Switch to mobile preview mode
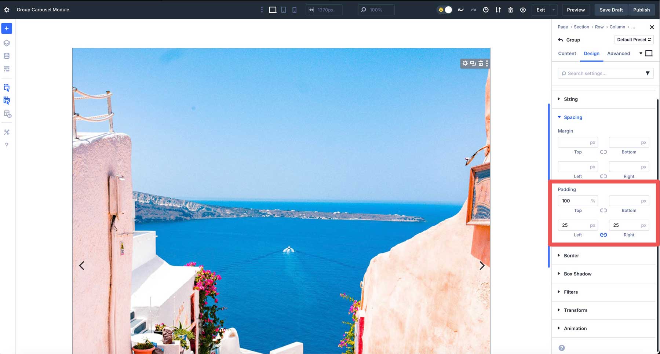The height and width of the screenshot is (354, 660). tap(294, 10)
